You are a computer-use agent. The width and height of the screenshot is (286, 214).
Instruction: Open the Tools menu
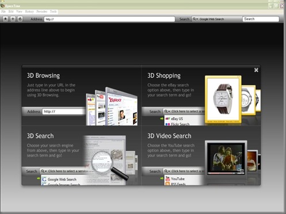point(54,12)
